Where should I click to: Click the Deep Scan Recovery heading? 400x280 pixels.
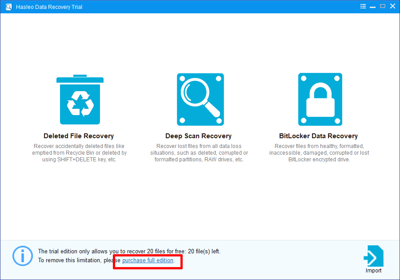[x=199, y=136]
